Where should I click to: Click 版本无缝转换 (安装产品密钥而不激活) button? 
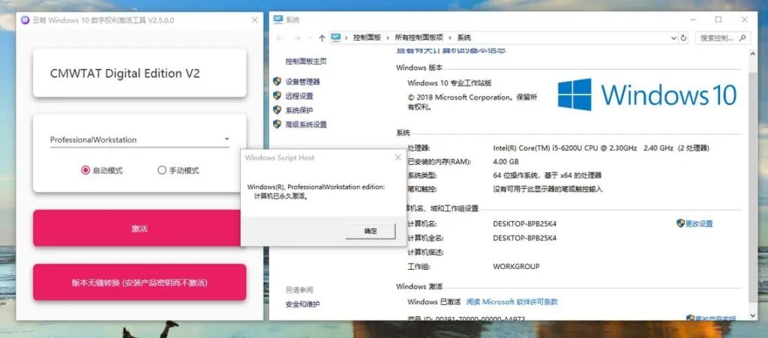(x=139, y=283)
